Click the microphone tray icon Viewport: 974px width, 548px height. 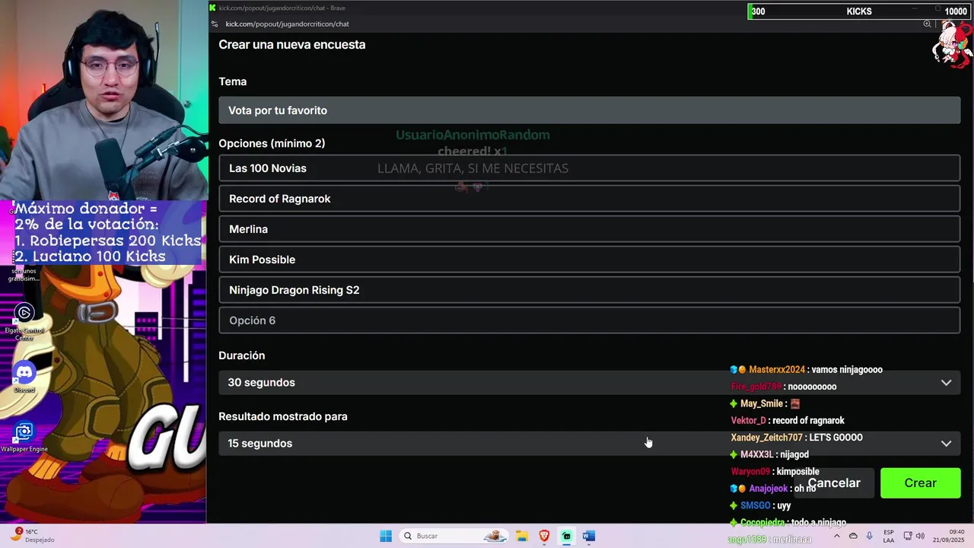click(x=869, y=536)
